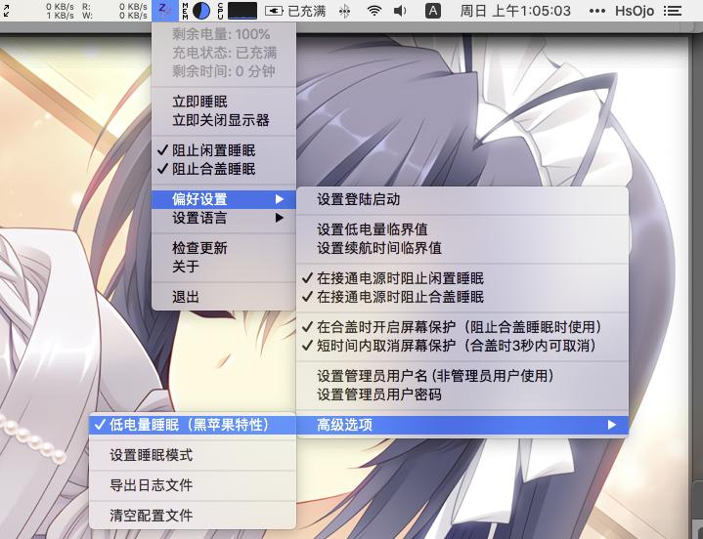This screenshot has width=703, height=539.
Task: Open the MEM memory pie indicator
Action: click(197, 11)
